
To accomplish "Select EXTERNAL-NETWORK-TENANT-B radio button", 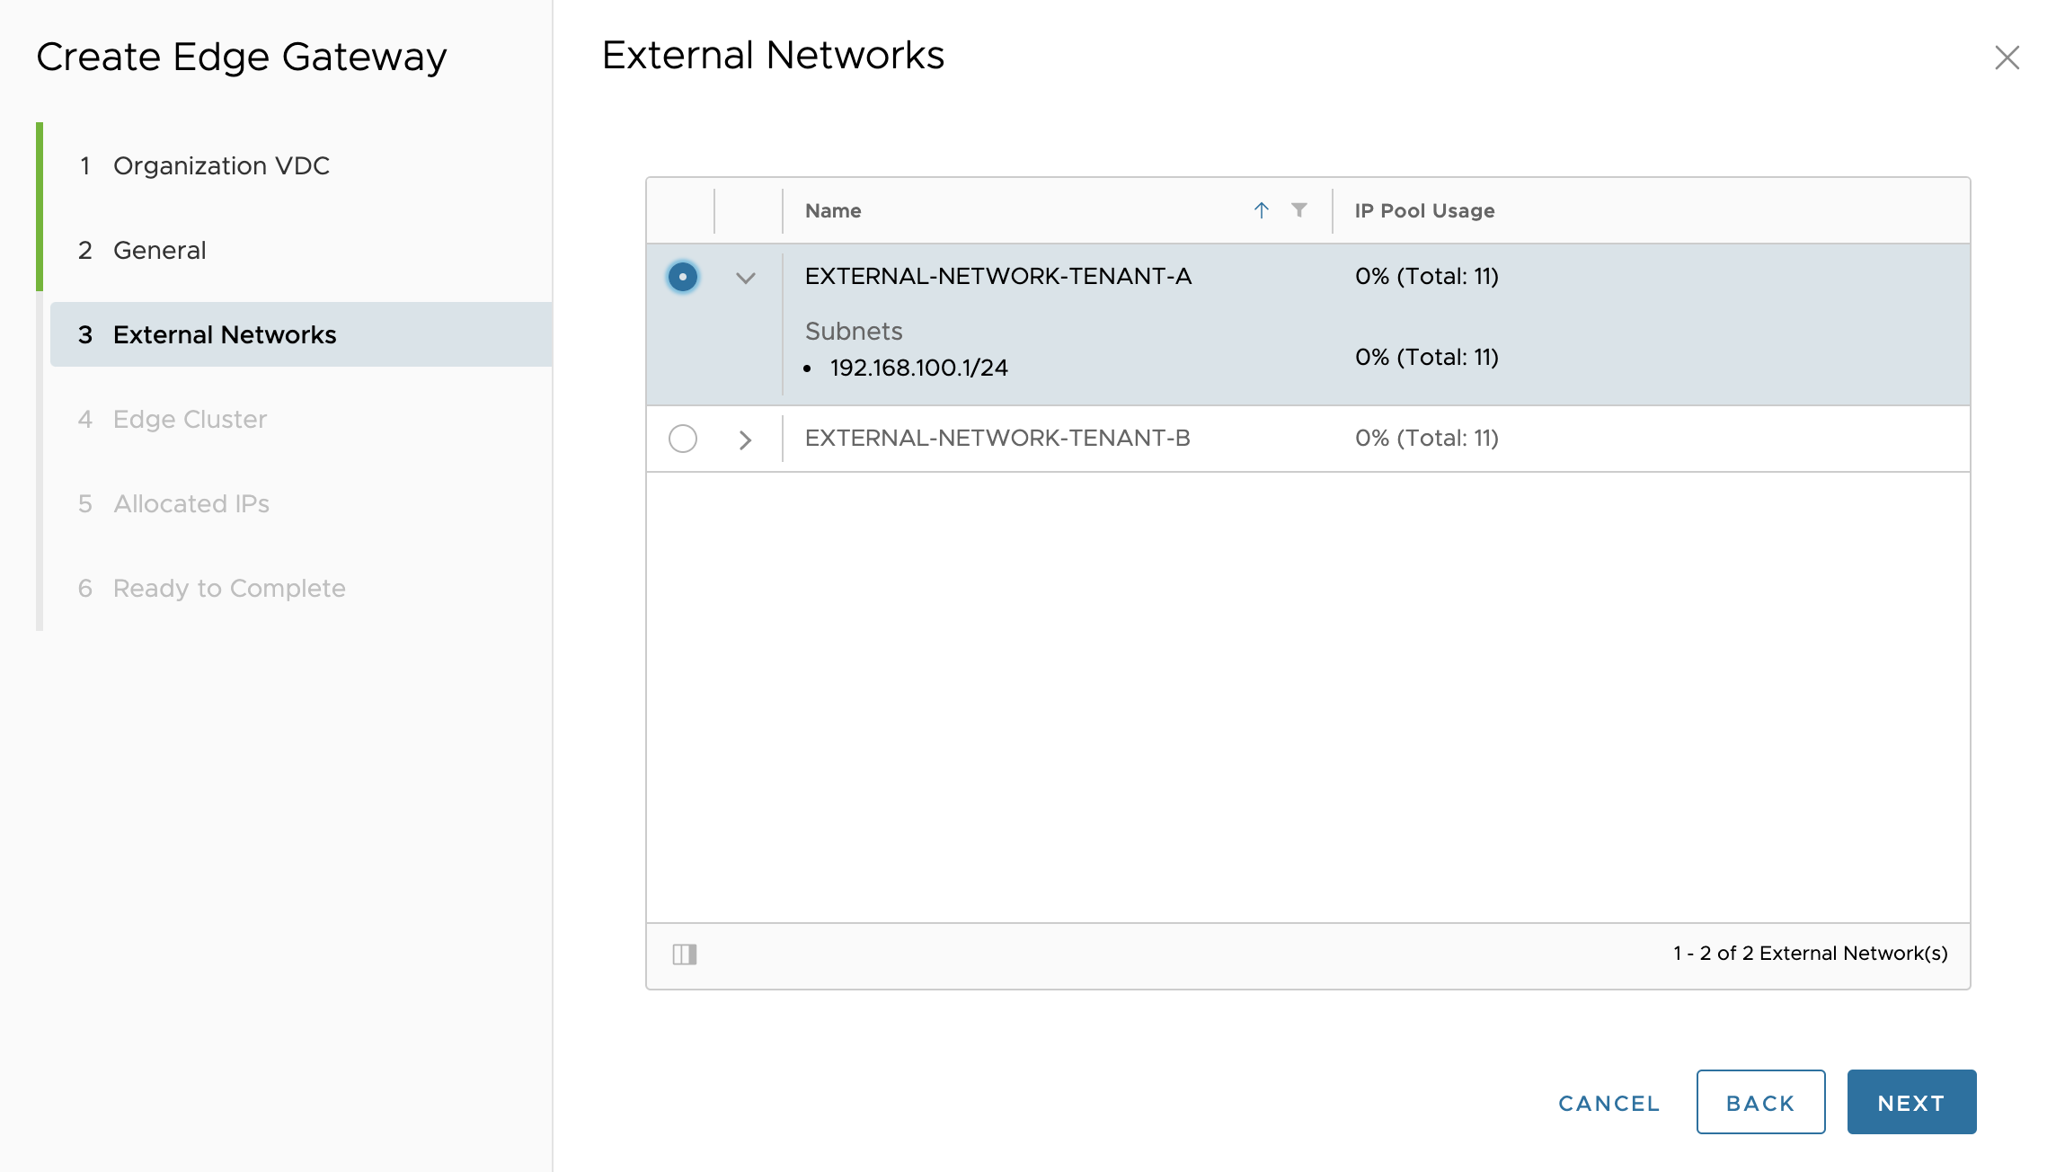I will pyautogui.click(x=683, y=439).
